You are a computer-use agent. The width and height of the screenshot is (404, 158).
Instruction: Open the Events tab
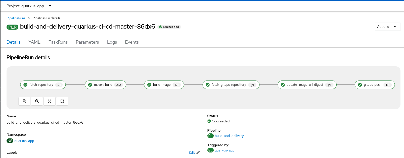coord(132,42)
